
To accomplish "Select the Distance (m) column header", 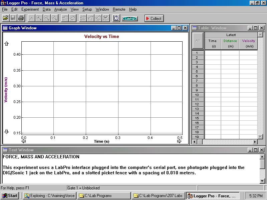I will pyautogui.click(x=230, y=44).
